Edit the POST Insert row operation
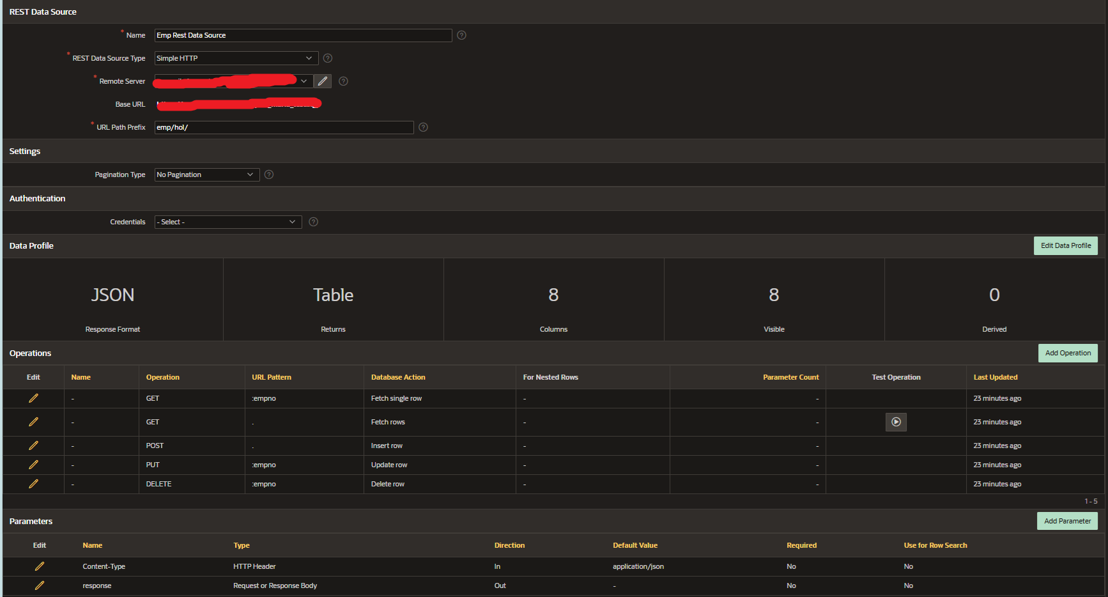The image size is (1108, 597). tap(33, 446)
